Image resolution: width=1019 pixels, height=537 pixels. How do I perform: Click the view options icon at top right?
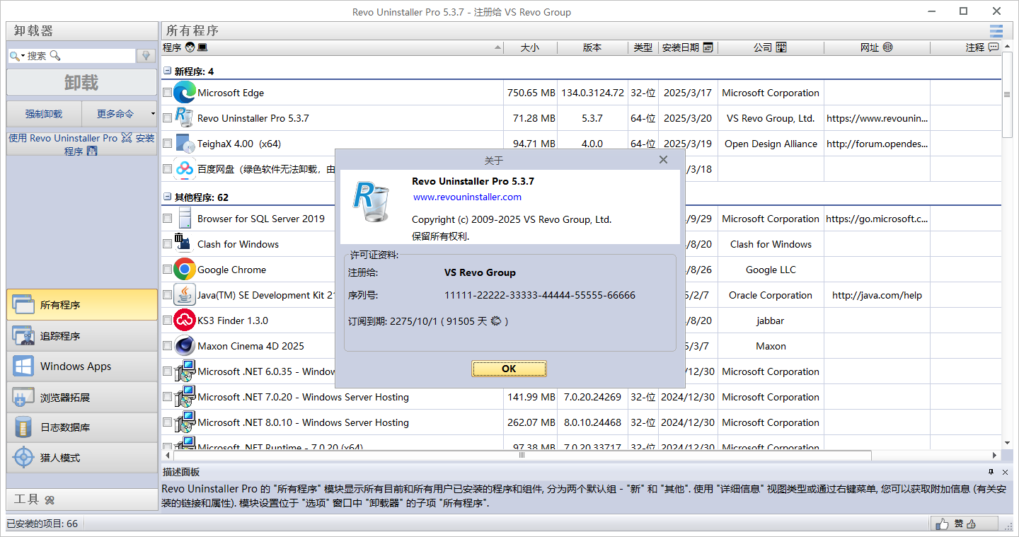pos(996,30)
